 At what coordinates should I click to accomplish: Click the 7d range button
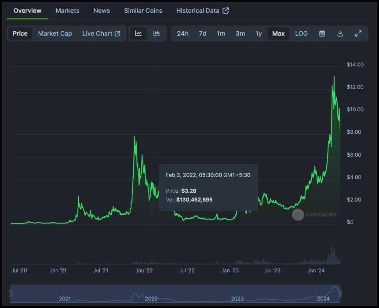coord(202,33)
